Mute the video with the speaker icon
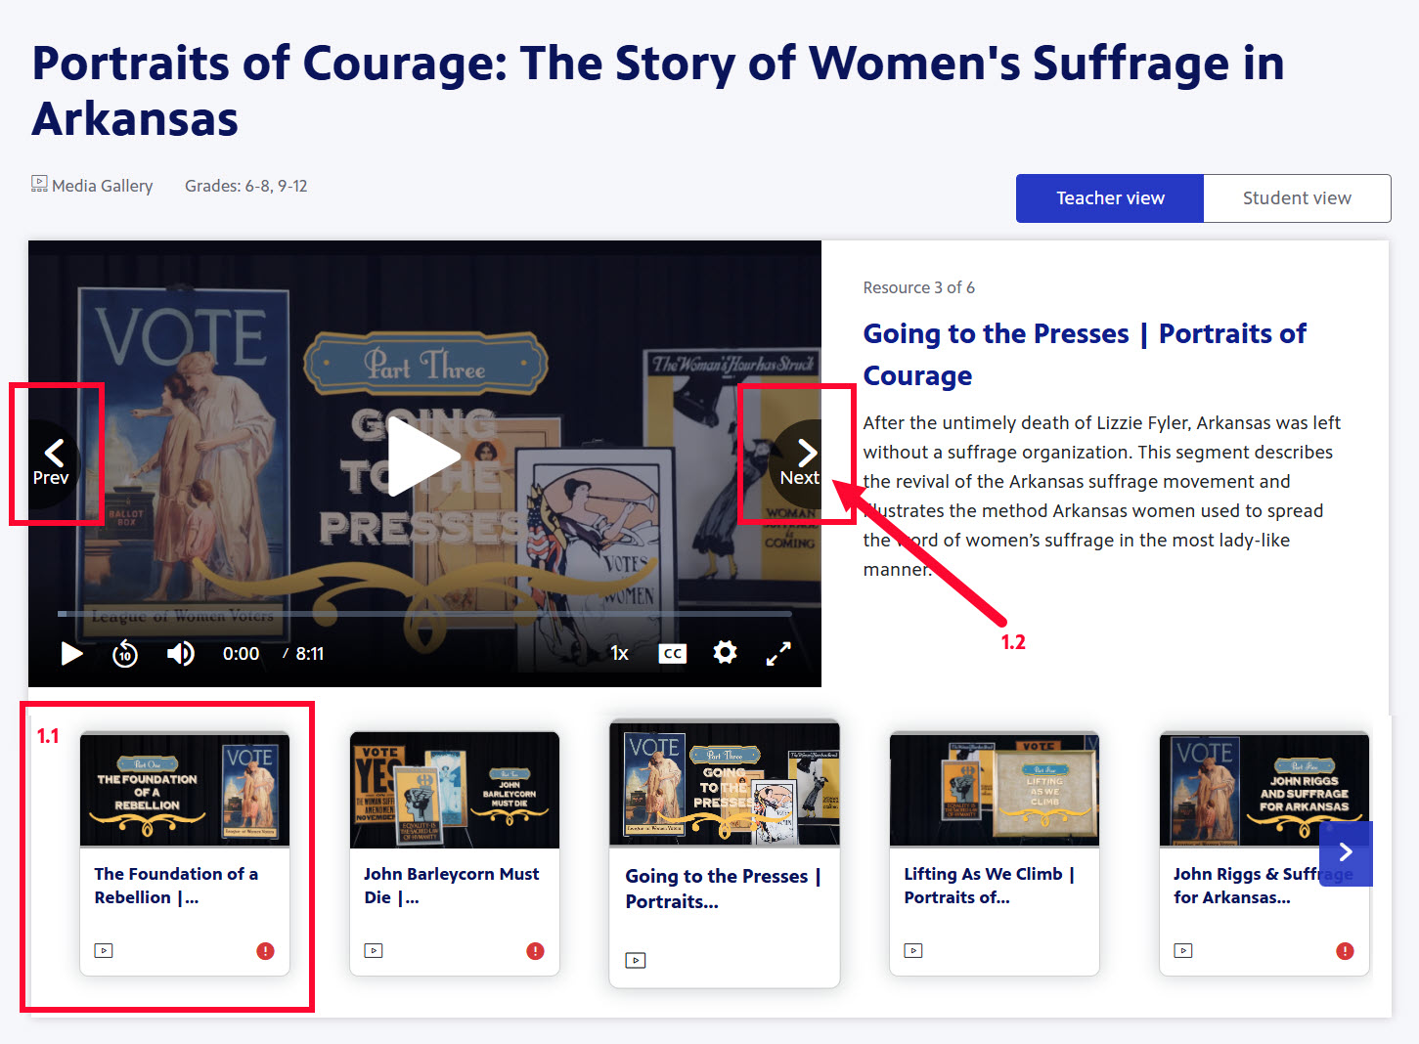The height and width of the screenshot is (1044, 1419). coord(181,653)
